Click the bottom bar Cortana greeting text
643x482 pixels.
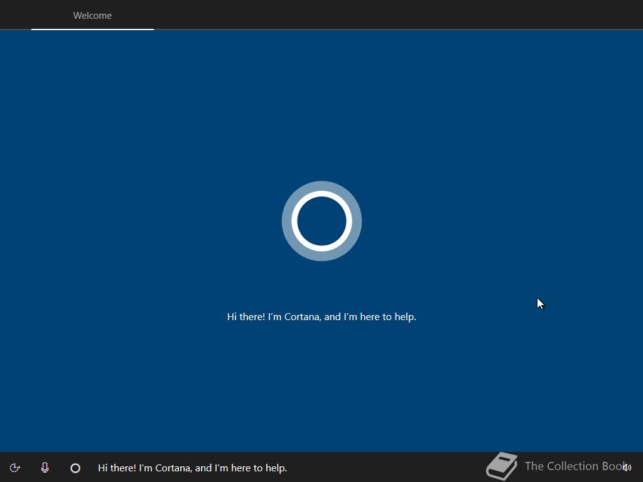click(x=192, y=468)
